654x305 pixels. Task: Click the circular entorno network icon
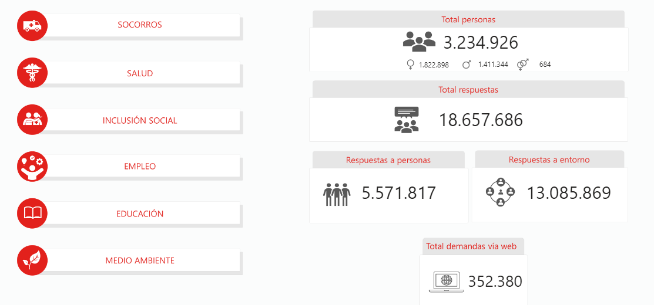pyautogui.click(x=501, y=192)
